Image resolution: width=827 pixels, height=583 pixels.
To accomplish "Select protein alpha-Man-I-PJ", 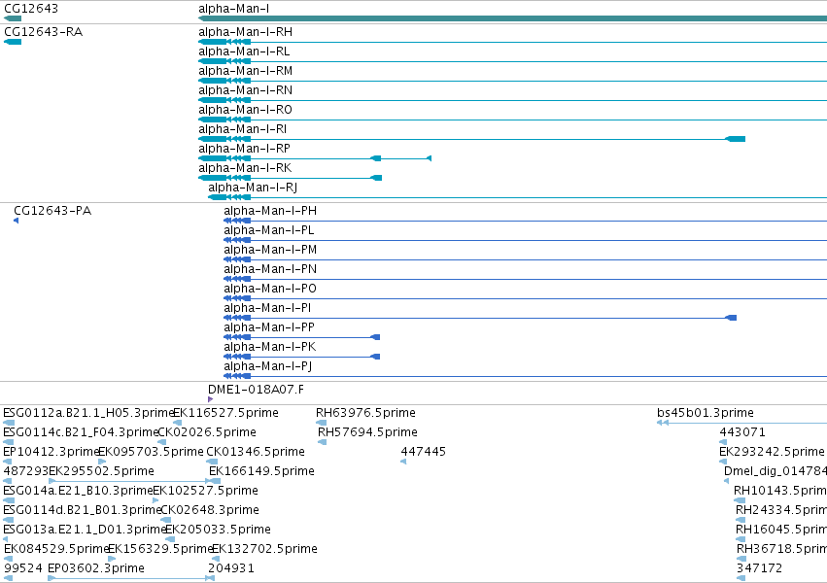I will pyautogui.click(x=268, y=367).
